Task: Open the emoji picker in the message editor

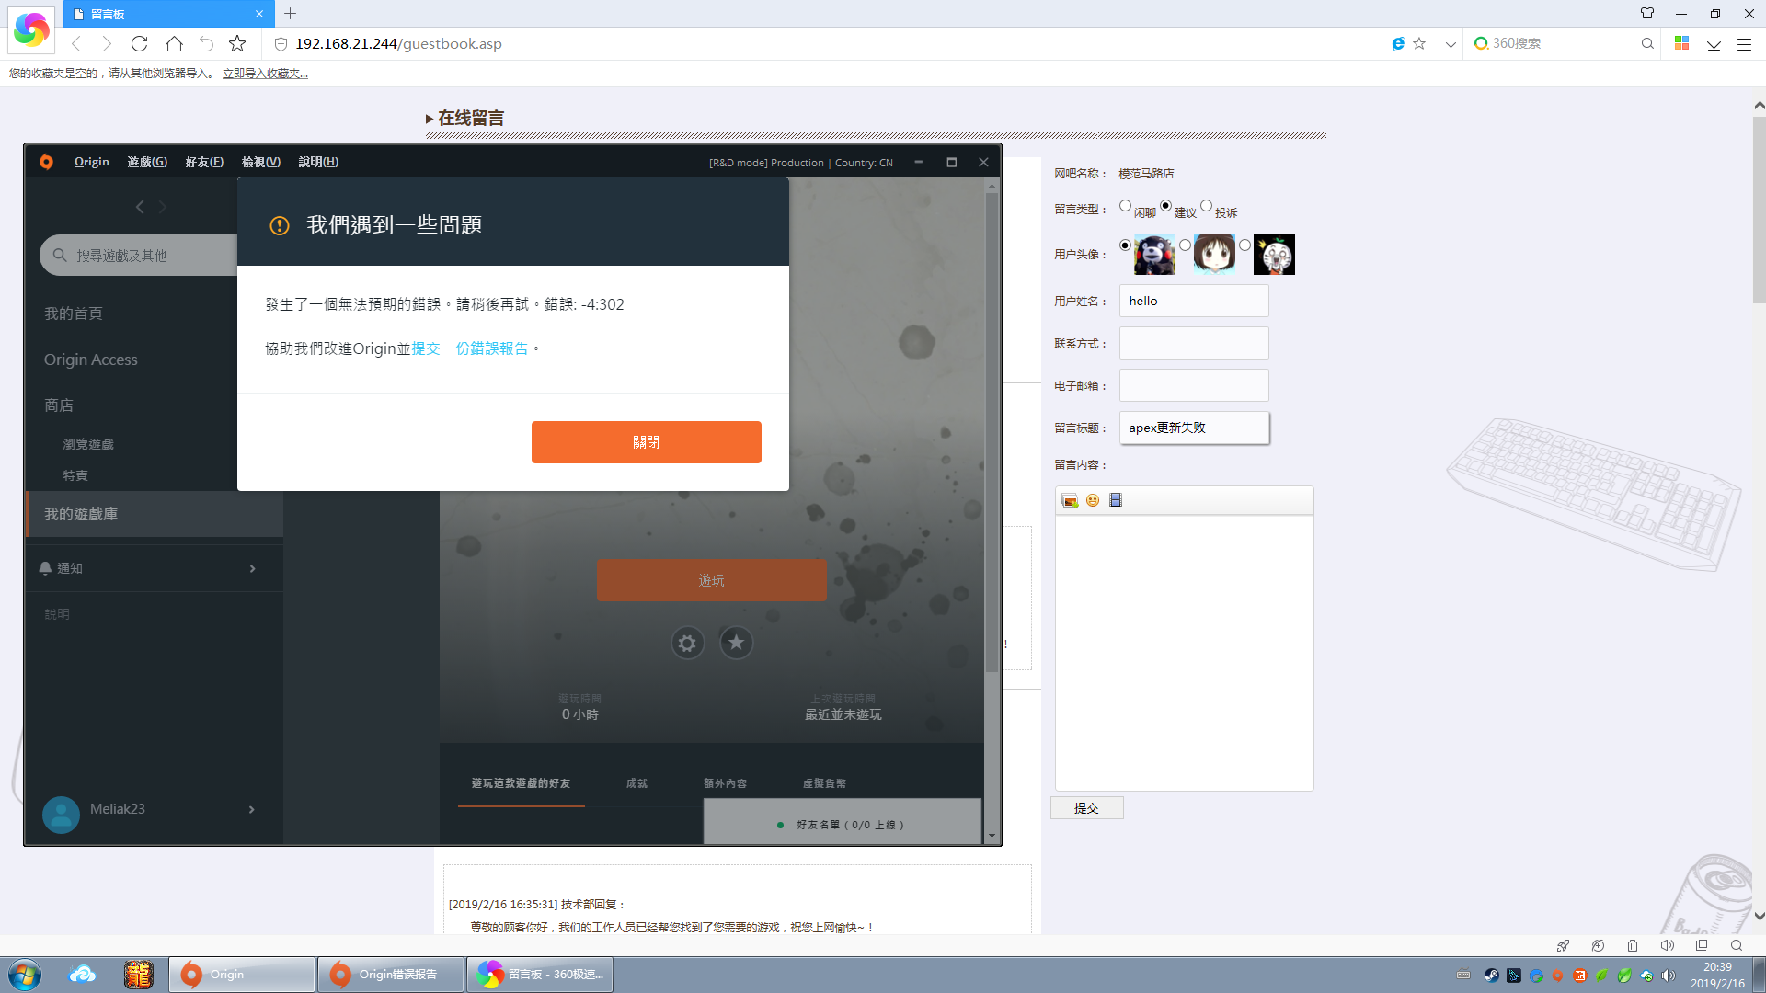Action: click(1092, 500)
